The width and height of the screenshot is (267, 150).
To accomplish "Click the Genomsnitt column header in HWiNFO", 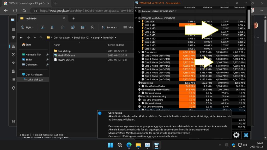I will coord(239,8).
